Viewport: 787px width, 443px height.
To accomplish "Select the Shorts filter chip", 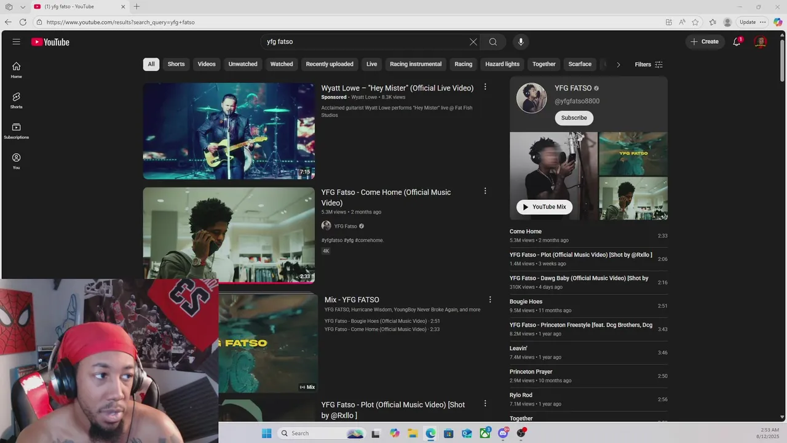I will pyautogui.click(x=176, y=64).
